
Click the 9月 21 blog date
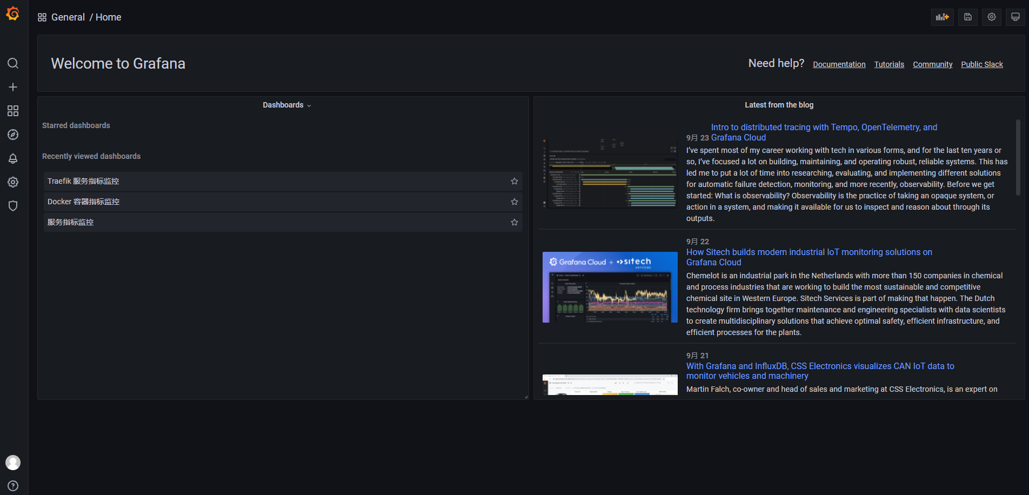[698, 356]
